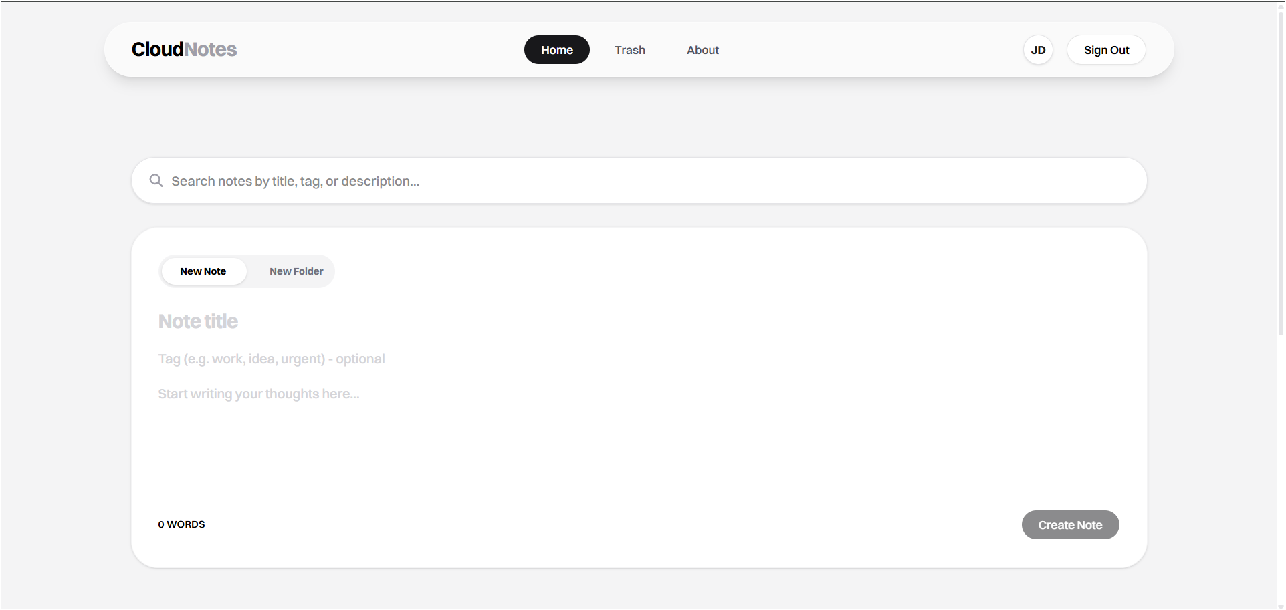Click the CloudNotes logo
This screenshot has height=610, width=1286.
pos(184,49)
